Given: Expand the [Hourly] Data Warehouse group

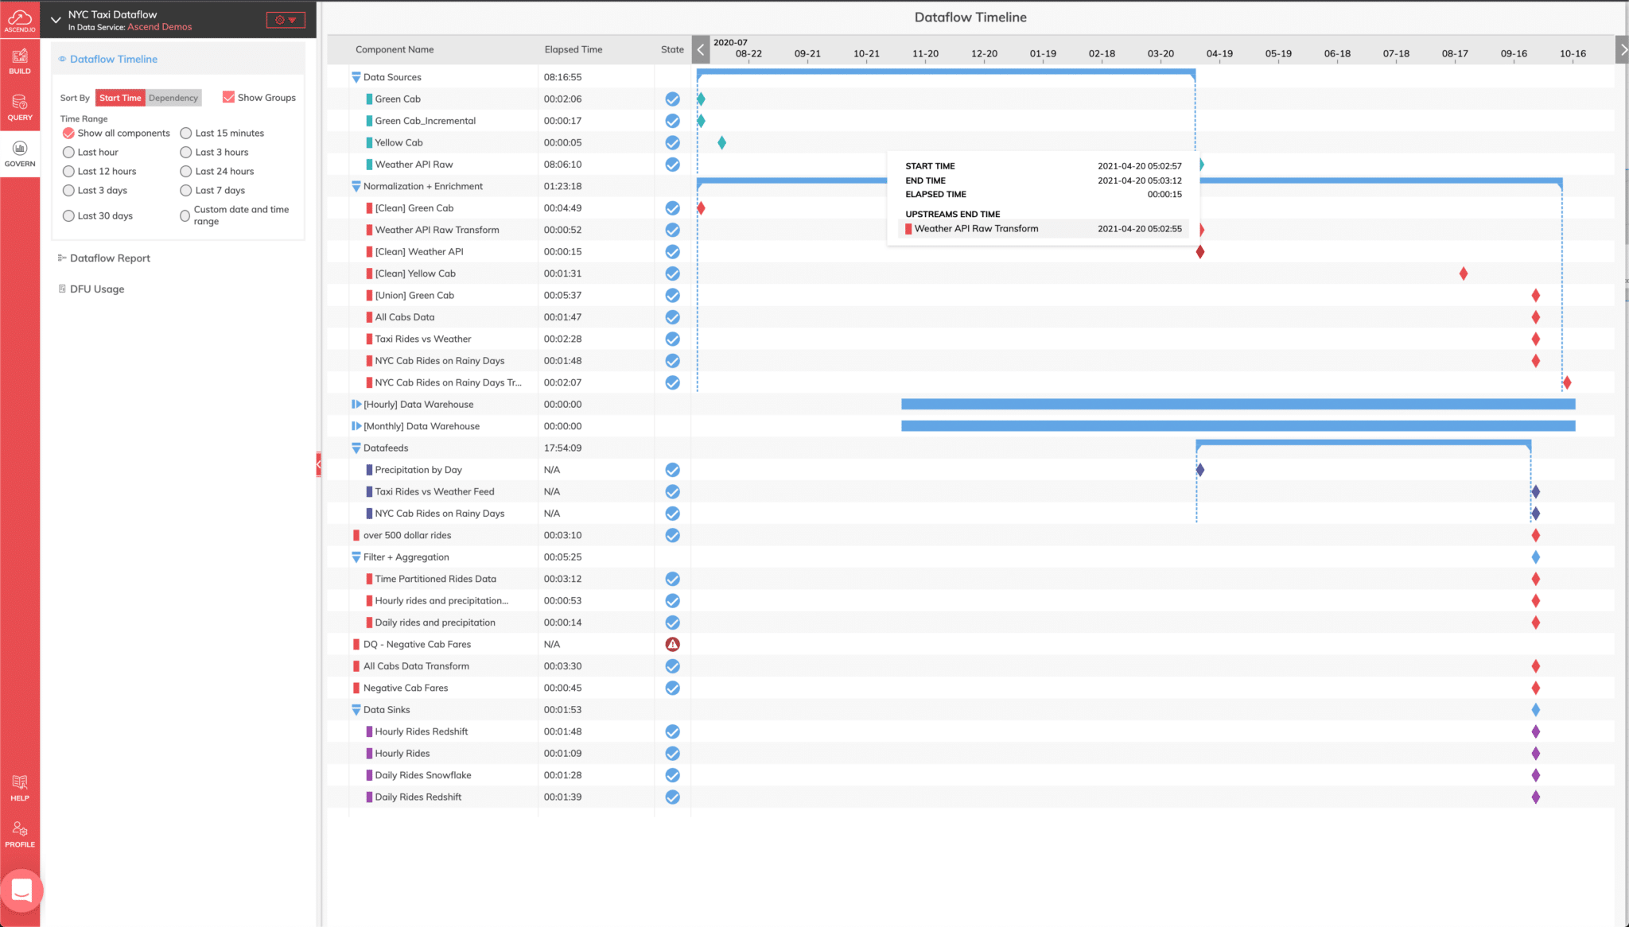Looking at the screenshot, I should (356, 405).
